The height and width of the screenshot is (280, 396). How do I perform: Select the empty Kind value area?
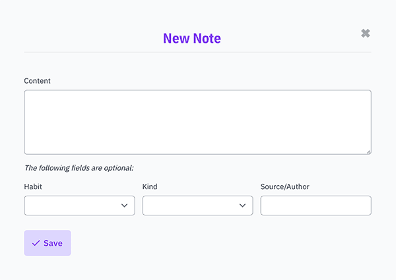click(x=190, y=206)
